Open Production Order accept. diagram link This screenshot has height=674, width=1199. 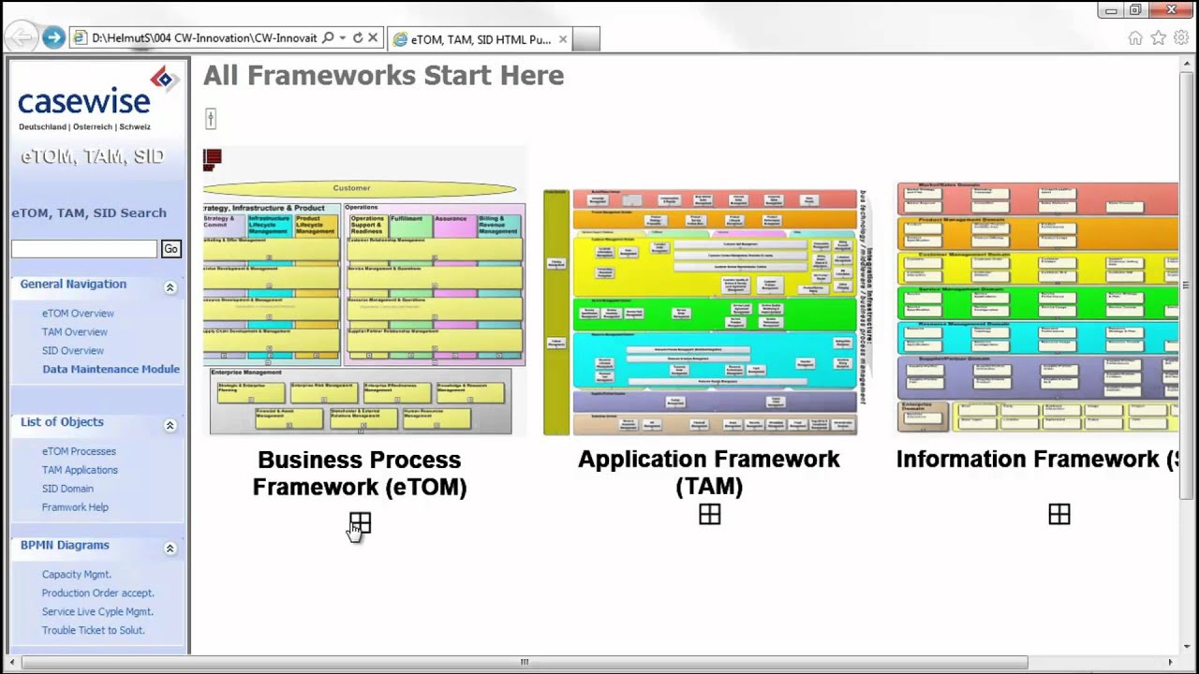click(97, 593)
